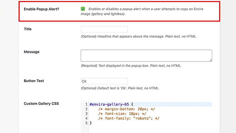Click the margin-bottom comment line in editor
The width and height of the screenshot is (236, 133).
pos(127,109)
